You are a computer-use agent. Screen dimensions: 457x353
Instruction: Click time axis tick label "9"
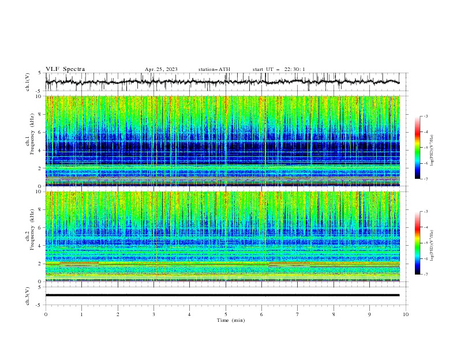point(369,314)
